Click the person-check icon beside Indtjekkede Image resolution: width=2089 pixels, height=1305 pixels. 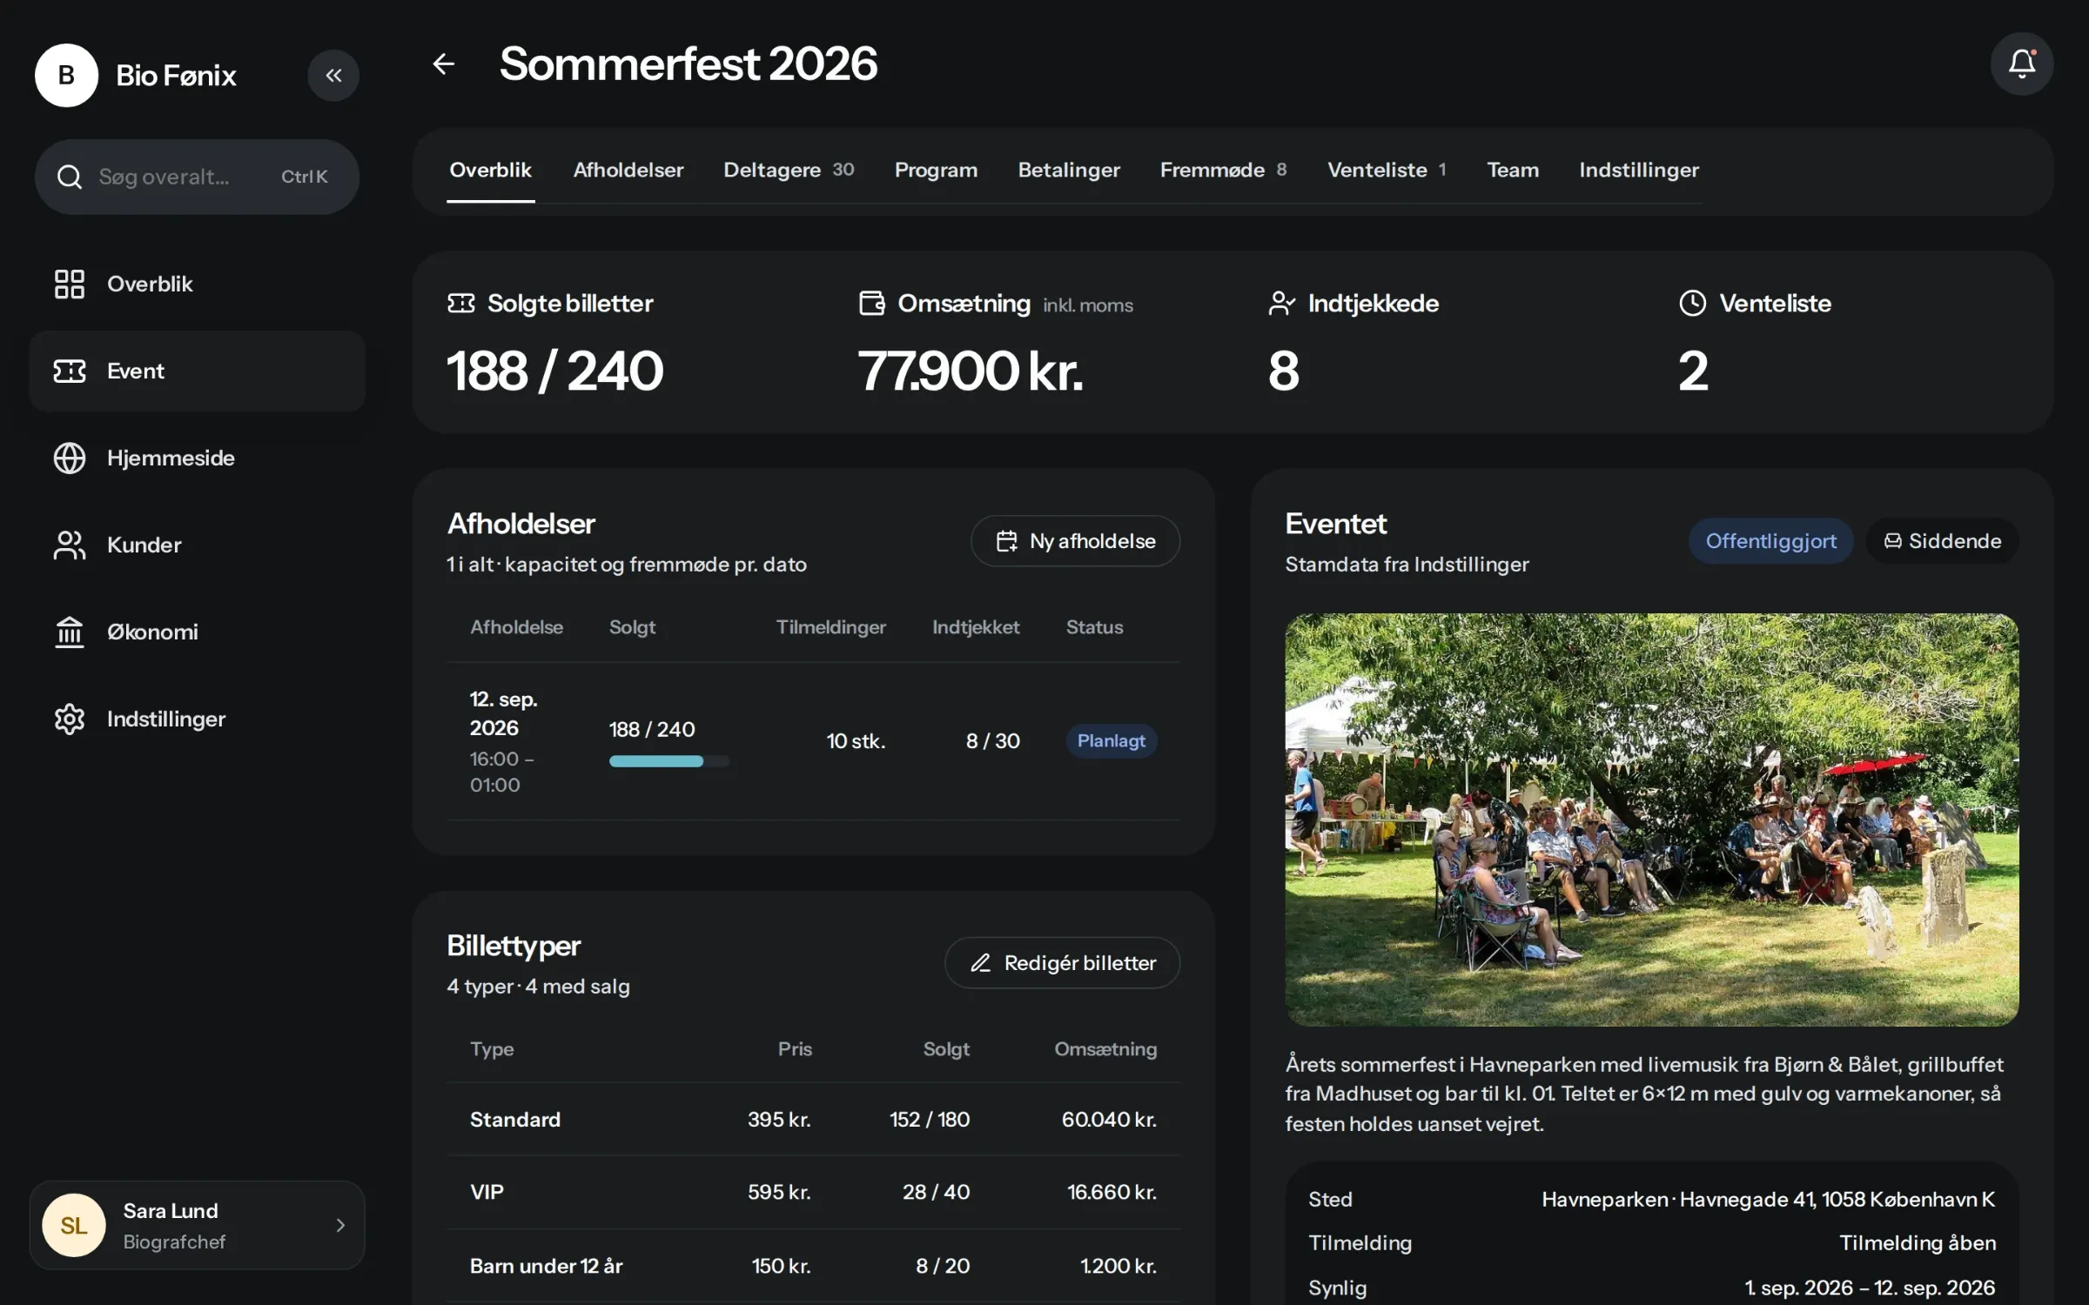[x=1281, y=303]
